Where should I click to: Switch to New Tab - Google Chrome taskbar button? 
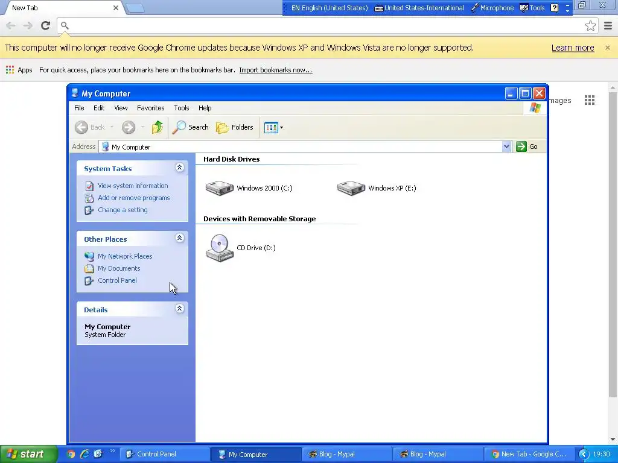coord(529,454)
